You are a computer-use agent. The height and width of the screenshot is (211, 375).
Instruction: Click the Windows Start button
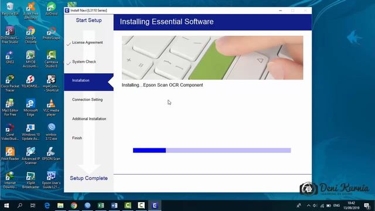coord(6,206)
